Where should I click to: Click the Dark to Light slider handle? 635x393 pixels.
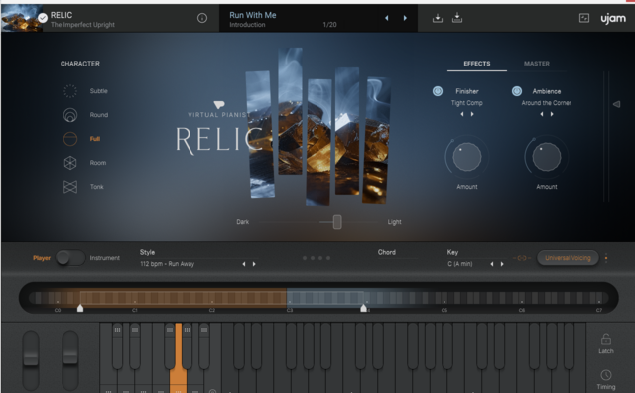(337, 222)
